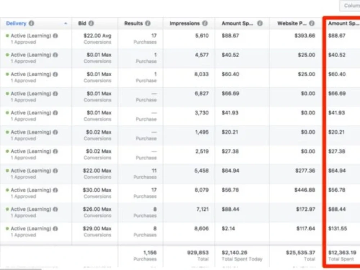Screen dimensions: 360x270
Task: Click the 8,079 impressions value
Action: click(x=201, y=190)
